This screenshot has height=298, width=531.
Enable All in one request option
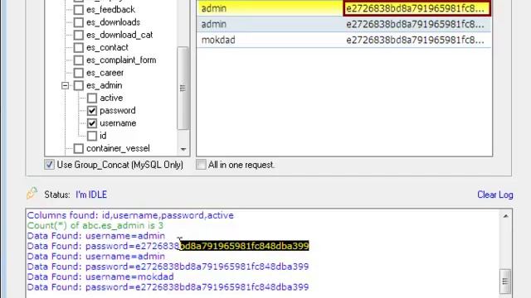[x=201, y=165]
